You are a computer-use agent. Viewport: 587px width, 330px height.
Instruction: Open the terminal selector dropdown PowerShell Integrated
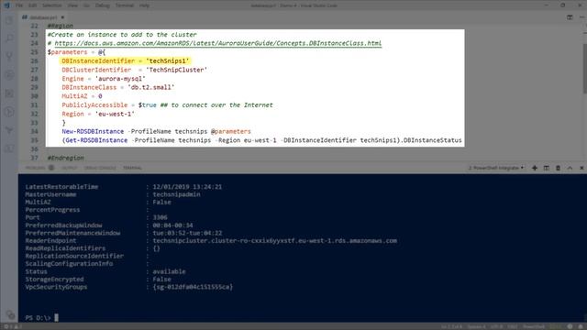[x=496, y=168]
